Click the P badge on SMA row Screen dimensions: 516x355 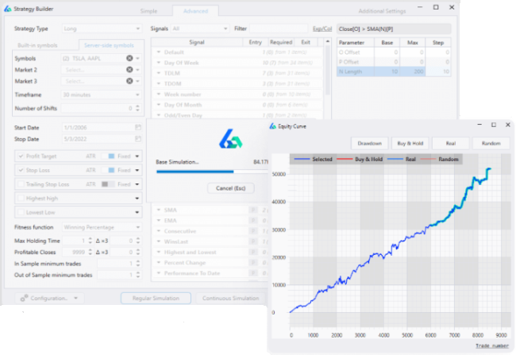coord(253,210)
